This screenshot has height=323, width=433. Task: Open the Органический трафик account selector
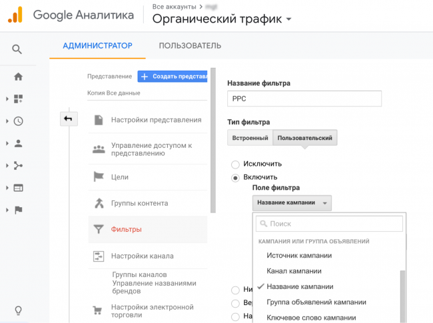click(x=222, y=19)
